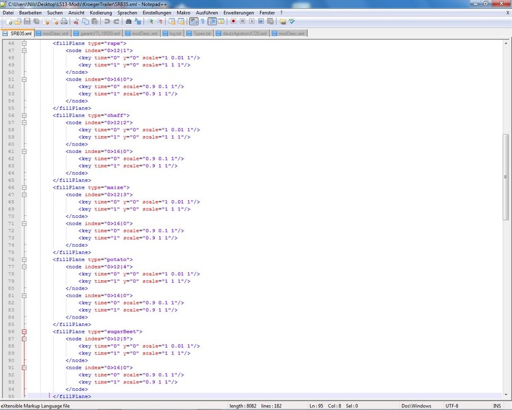Toggle macro recording red dot
This screenshot has width=512, height=410.
233,22
